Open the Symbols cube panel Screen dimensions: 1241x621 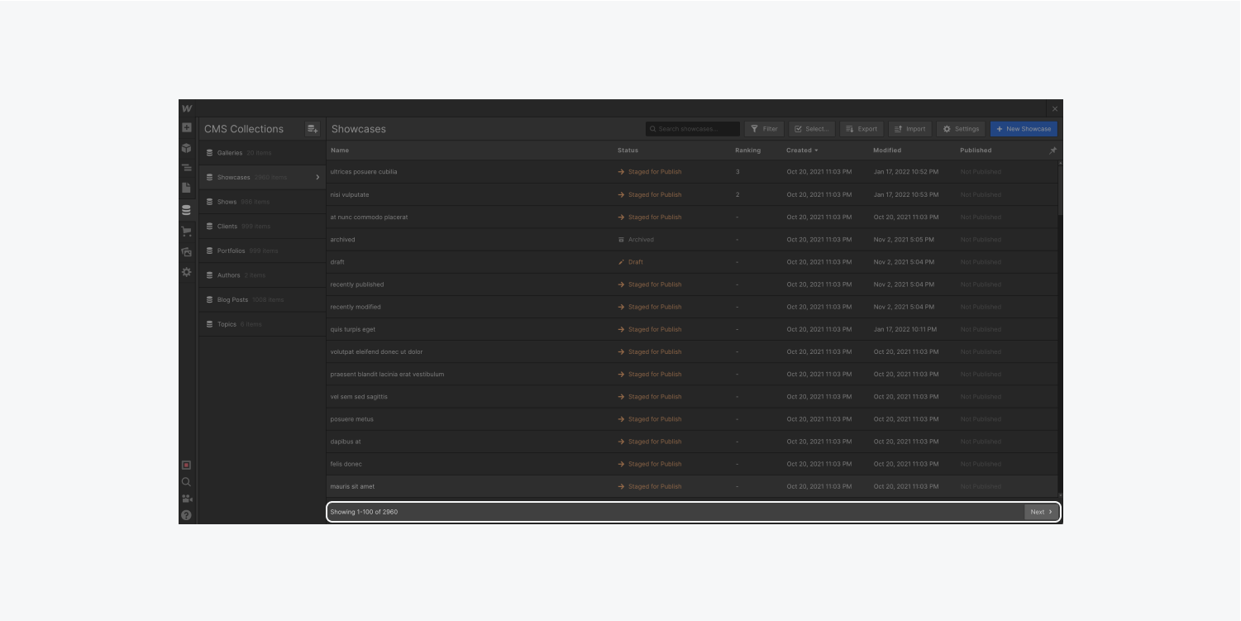[x=187, y=148]
